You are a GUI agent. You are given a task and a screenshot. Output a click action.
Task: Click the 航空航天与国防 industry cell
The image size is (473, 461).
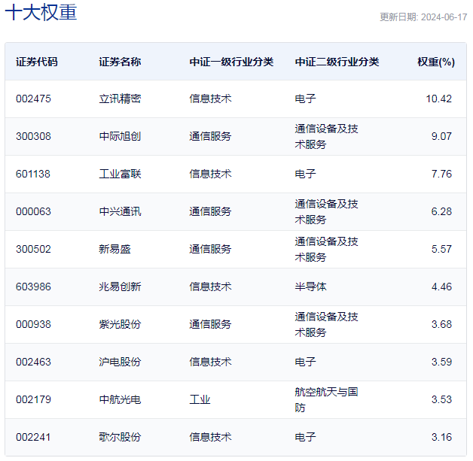[327, 400]
